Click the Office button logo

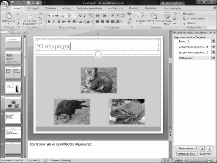tap(5, 5)
